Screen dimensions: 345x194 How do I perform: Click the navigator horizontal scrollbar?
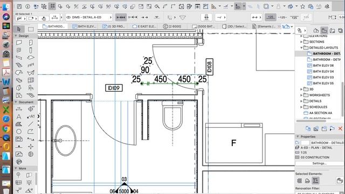(311, 121)
